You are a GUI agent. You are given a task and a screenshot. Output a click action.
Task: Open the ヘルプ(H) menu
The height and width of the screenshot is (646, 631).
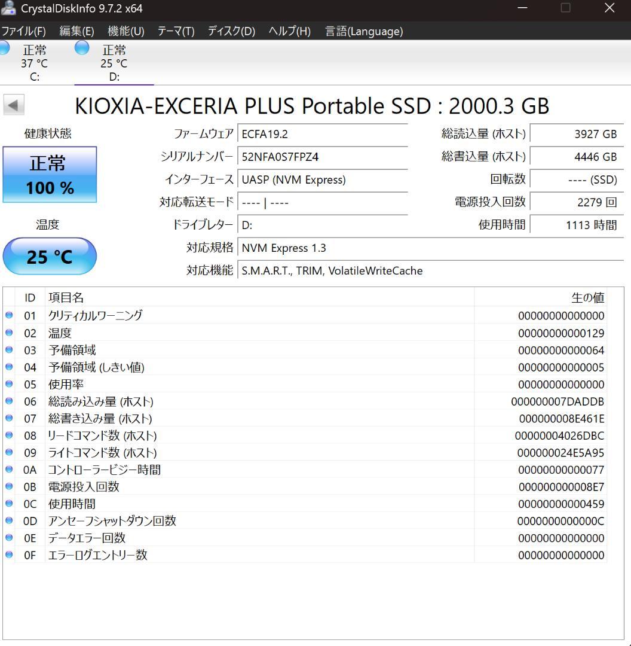click(287, 31)
